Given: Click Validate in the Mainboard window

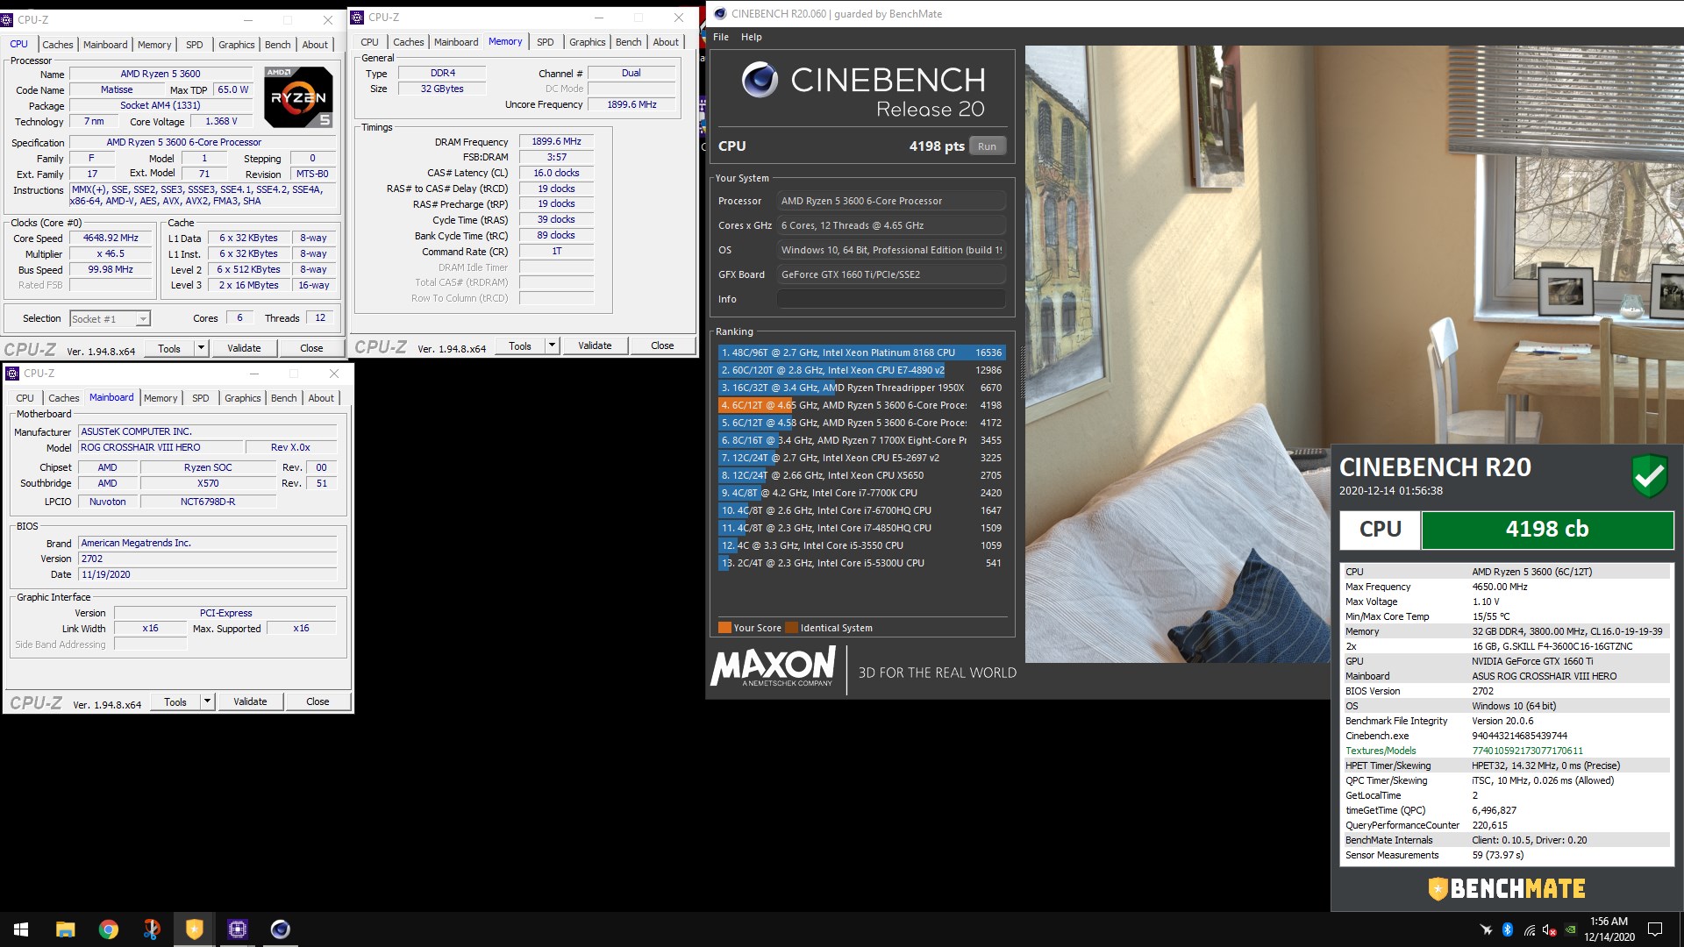Looking at the screenshot, I should coord(250,701).
